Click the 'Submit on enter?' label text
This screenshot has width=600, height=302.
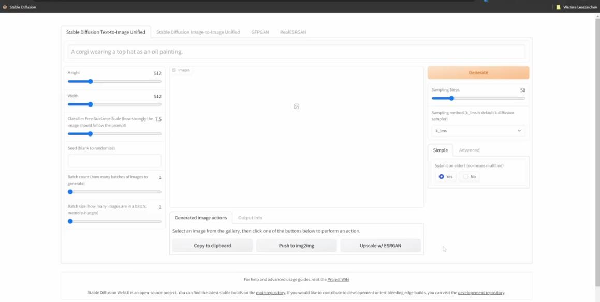click(469, 165)
